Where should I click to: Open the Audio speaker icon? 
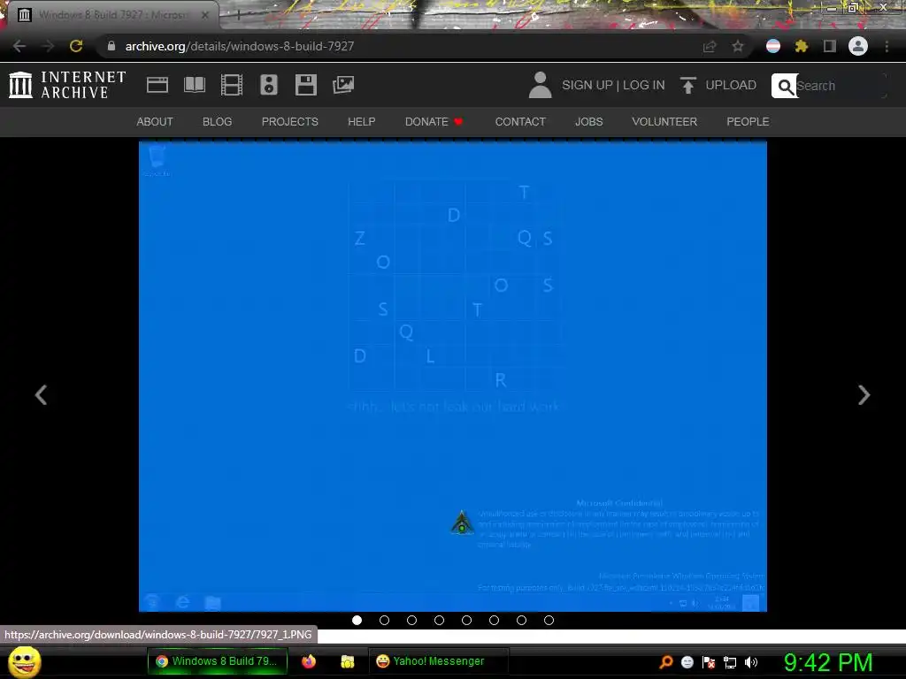(x=269, y=85)
